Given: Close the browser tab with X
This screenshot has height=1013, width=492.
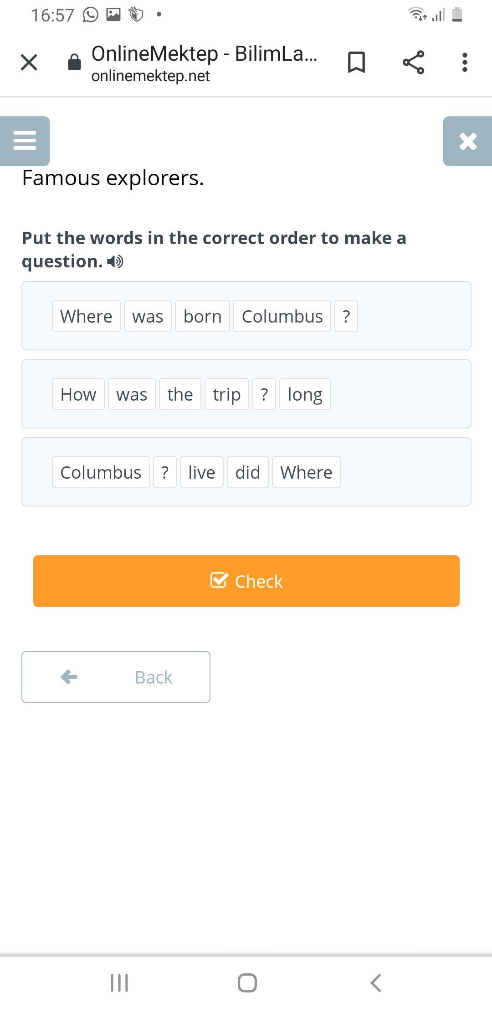Looking at the screenshot, I should pos(29,63).
